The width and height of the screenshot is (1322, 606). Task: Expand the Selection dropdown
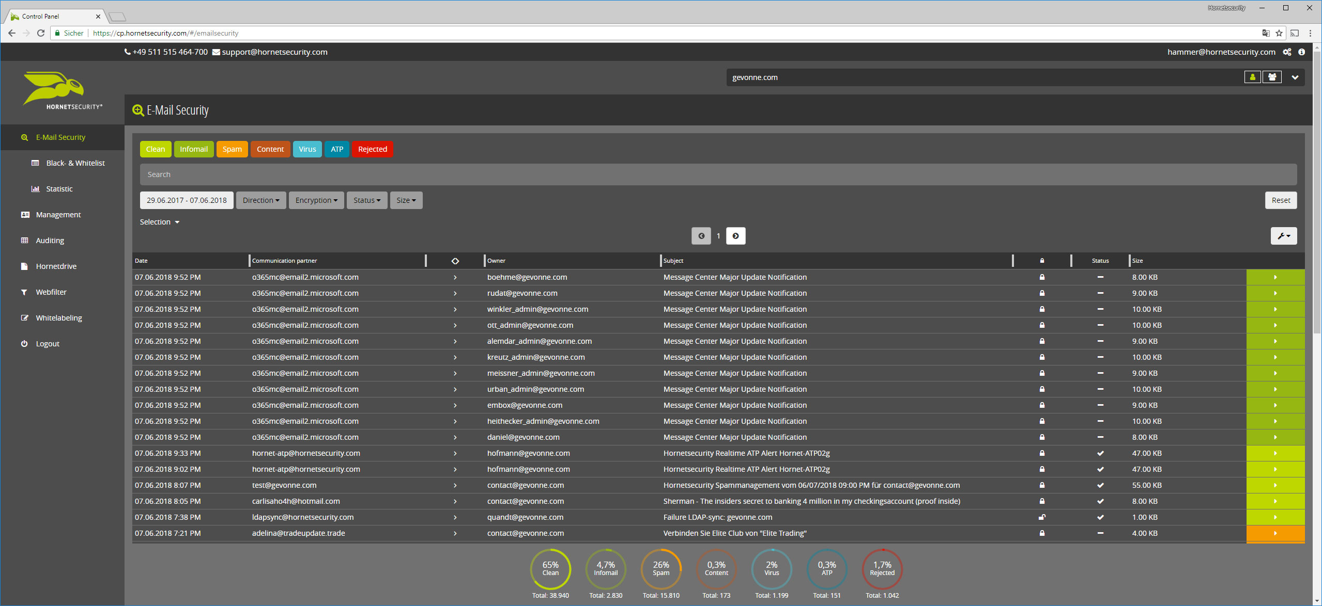pyautogui.click(x=159, y=222)
